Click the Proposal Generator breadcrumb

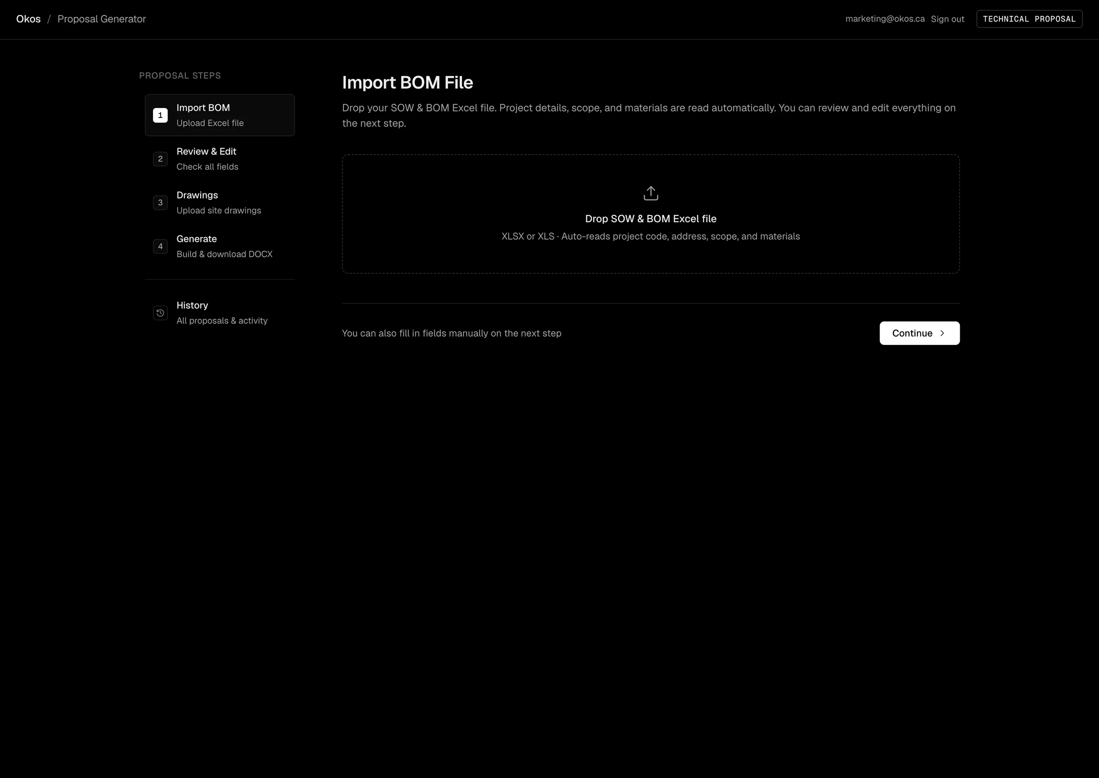102,19
